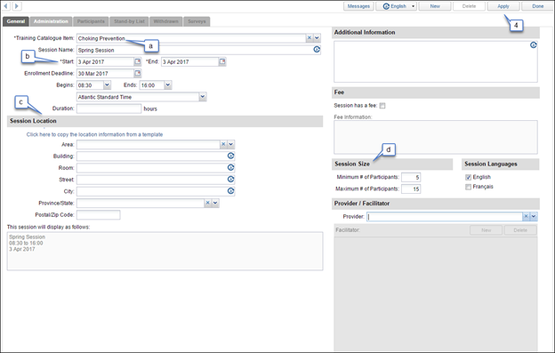Expand the Begins time dropdown

tap(107, 84)
